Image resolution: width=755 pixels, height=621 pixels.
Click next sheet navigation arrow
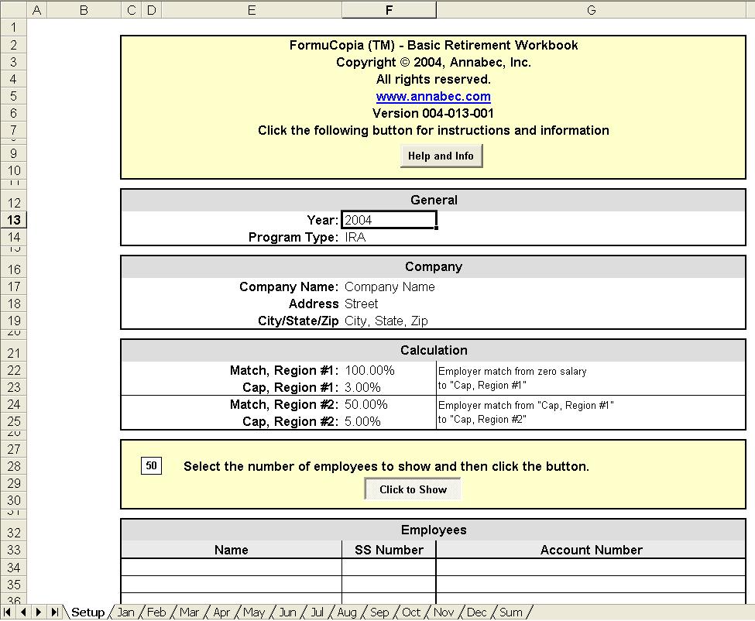[39, 612]
